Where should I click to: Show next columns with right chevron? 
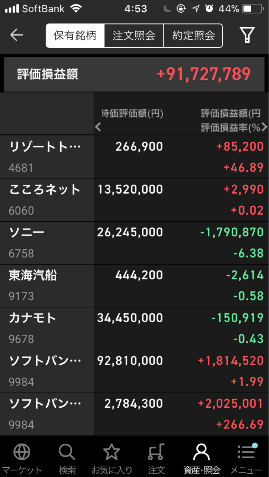coord(264,127)
